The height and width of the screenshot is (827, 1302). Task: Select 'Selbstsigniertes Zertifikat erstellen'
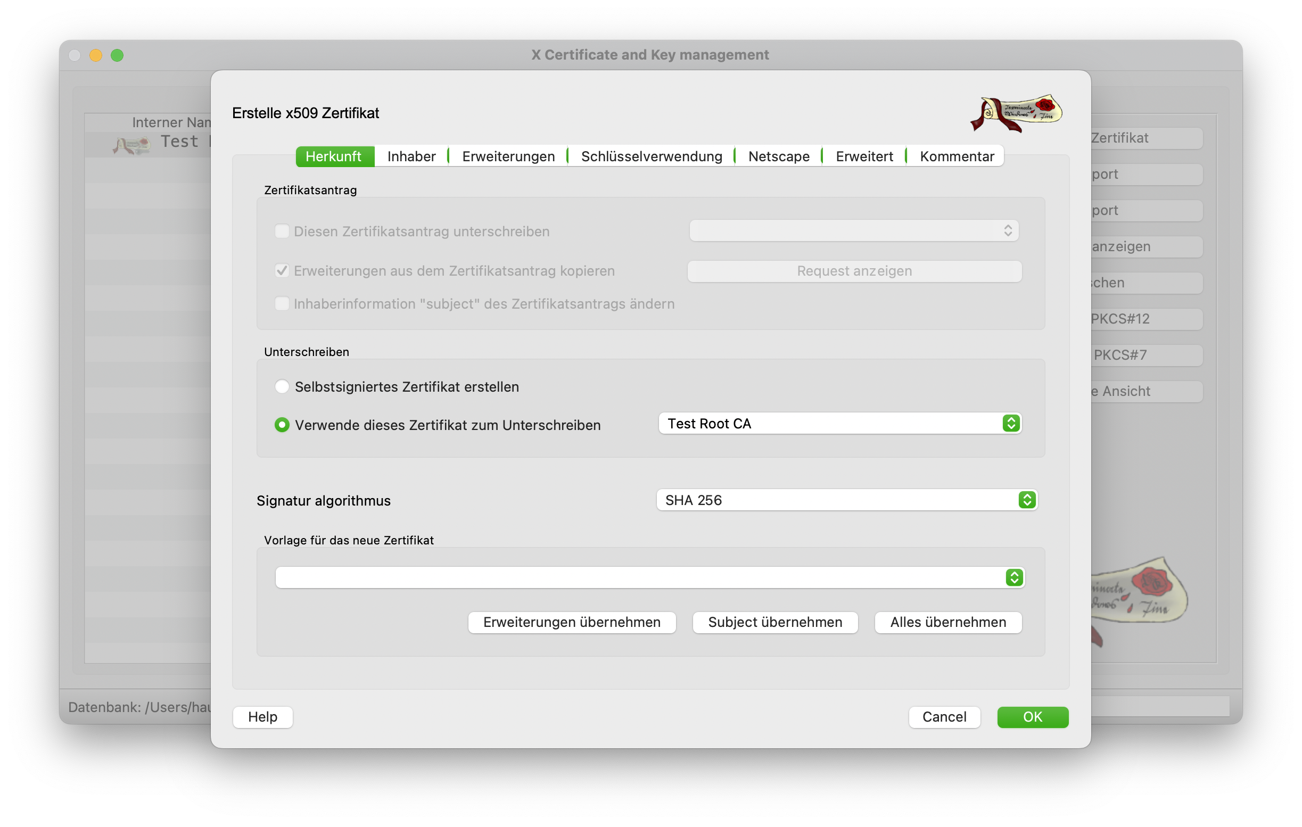pos(282,386)
